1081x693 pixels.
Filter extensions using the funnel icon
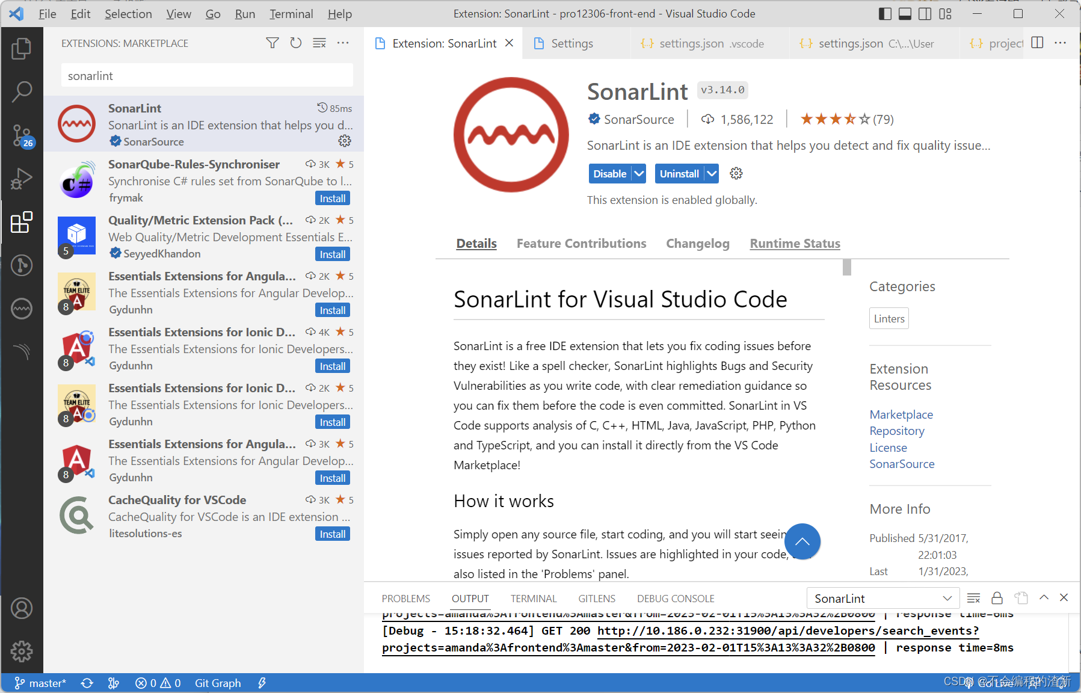pos(273,43)
